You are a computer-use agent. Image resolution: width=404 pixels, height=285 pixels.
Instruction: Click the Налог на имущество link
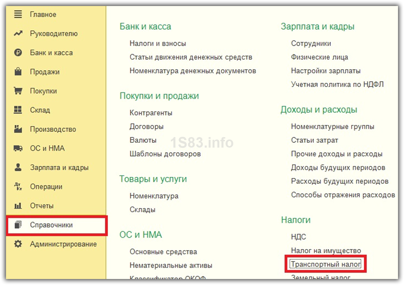[326, 250]
